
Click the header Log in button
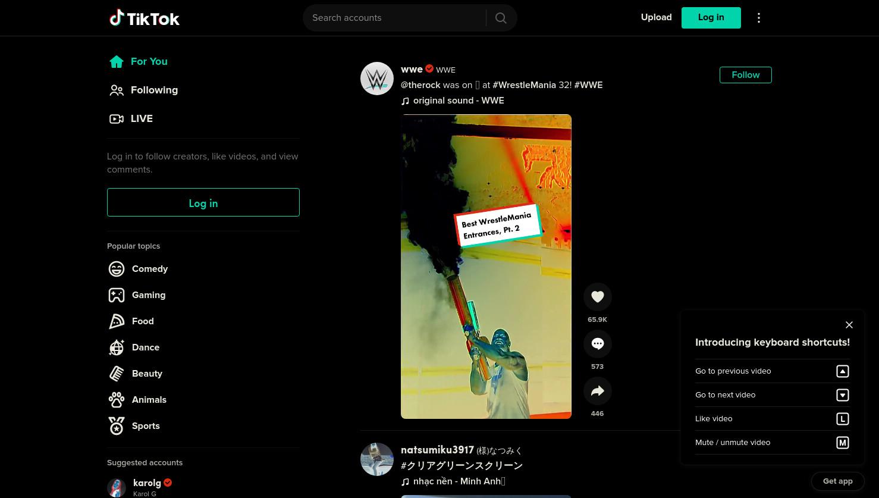pyautogui.click(x=711, y=17)
